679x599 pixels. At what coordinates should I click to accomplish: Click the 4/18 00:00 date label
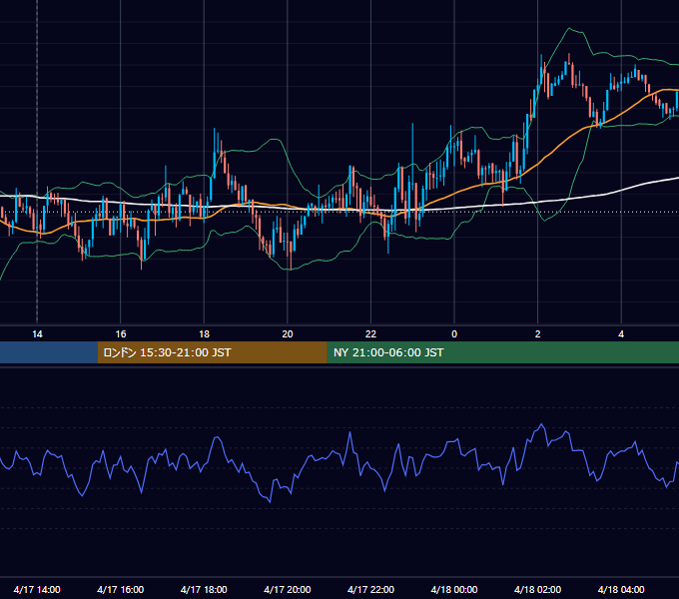(454, 589)
